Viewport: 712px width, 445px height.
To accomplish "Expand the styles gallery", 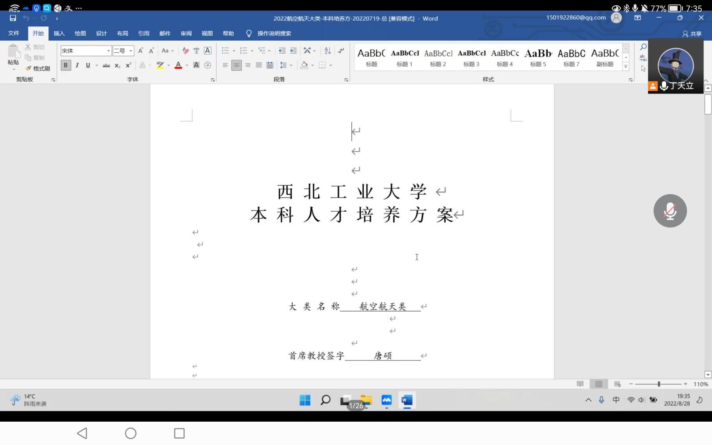I will coord(626,67).
